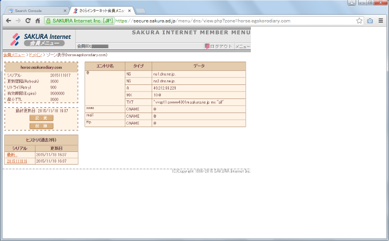
Task: Click the browser forward arrow
Action: [18, 21]
